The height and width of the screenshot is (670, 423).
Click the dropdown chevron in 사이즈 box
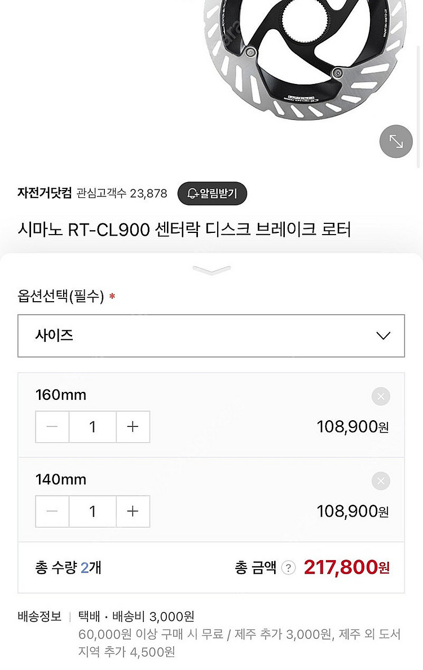point(383,336)
